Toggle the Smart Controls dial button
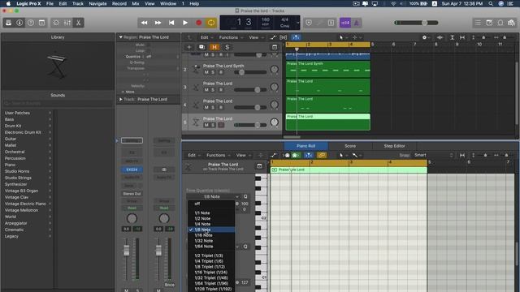The height and width of the screenshot is (292, 520). pyautogui.click(x=56, y=23)
